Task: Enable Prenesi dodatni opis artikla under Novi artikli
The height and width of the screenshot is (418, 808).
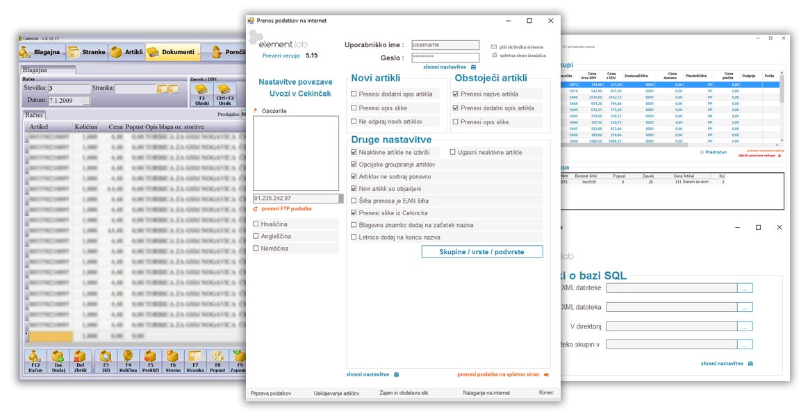Action: [354, 94]
